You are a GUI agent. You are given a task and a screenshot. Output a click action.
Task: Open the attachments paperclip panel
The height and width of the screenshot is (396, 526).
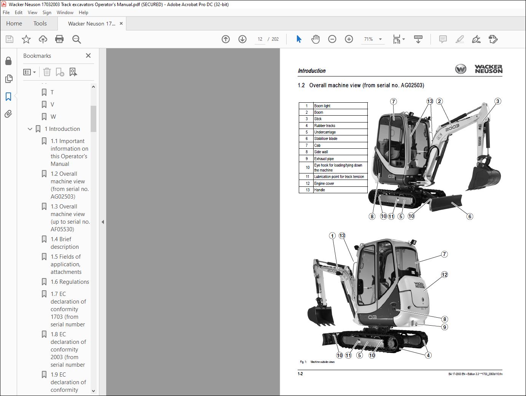[8, 114]
